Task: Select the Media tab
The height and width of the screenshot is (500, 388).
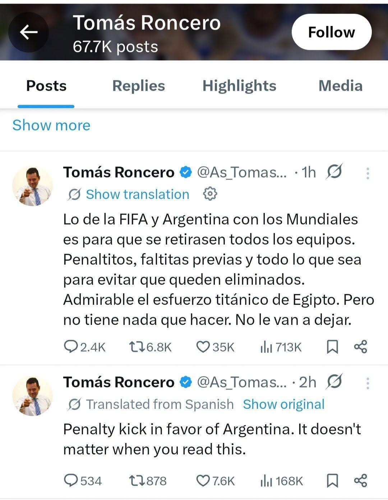Action: (340, 86)
